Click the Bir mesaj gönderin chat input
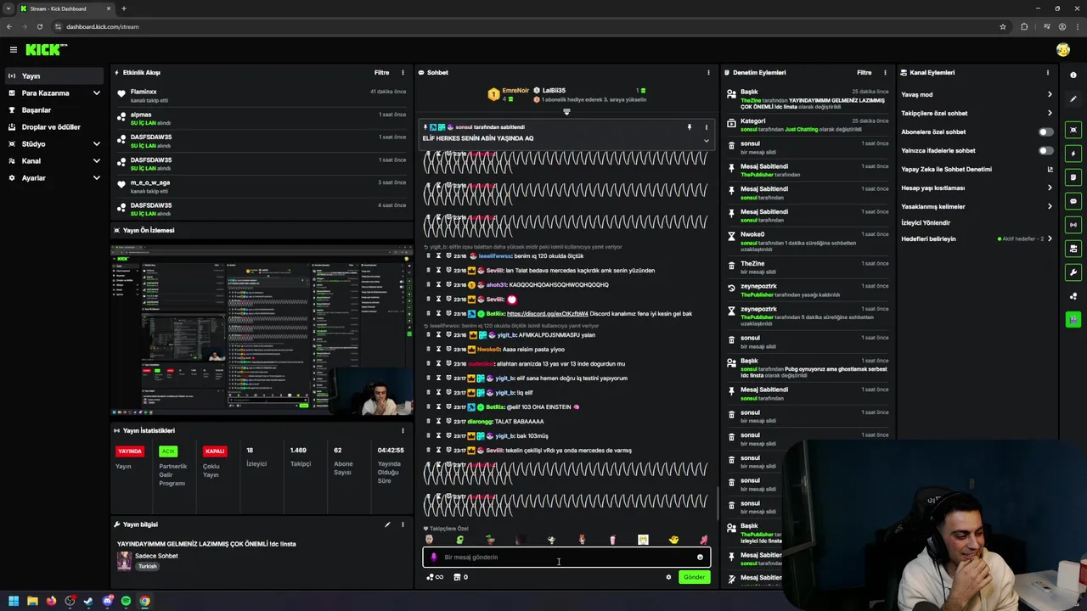The width and height of the screenshot is (1087, 611). 566,558
